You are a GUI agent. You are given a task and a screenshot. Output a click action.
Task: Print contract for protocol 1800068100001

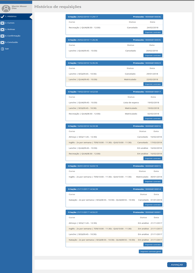coord(153,244)
